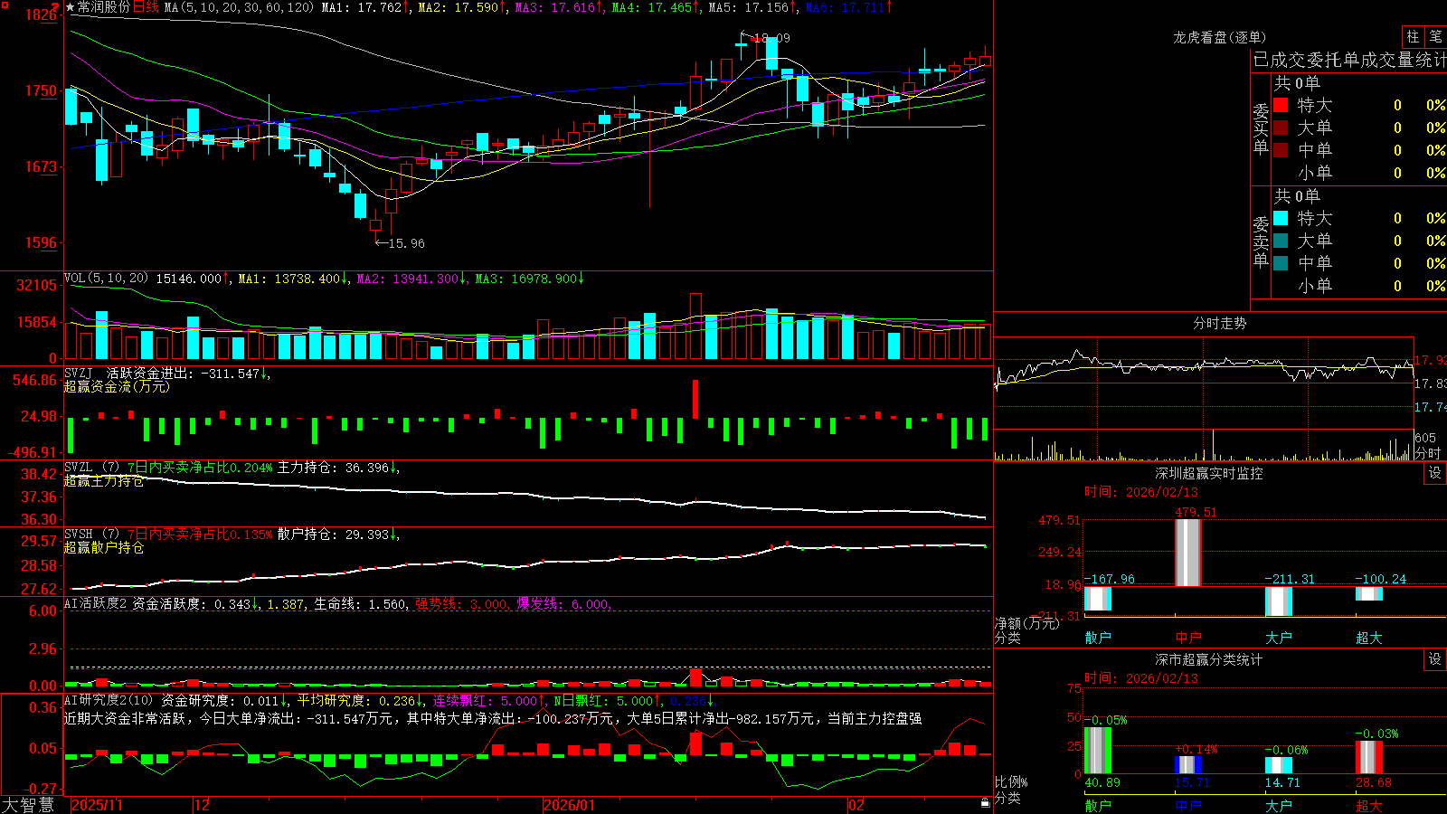Click the 超大 28.68 bar in 分类统计

click(x=1369, y=758)
